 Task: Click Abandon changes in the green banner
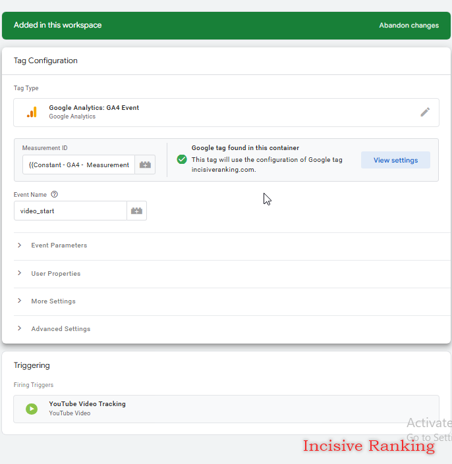pos(409,26)
